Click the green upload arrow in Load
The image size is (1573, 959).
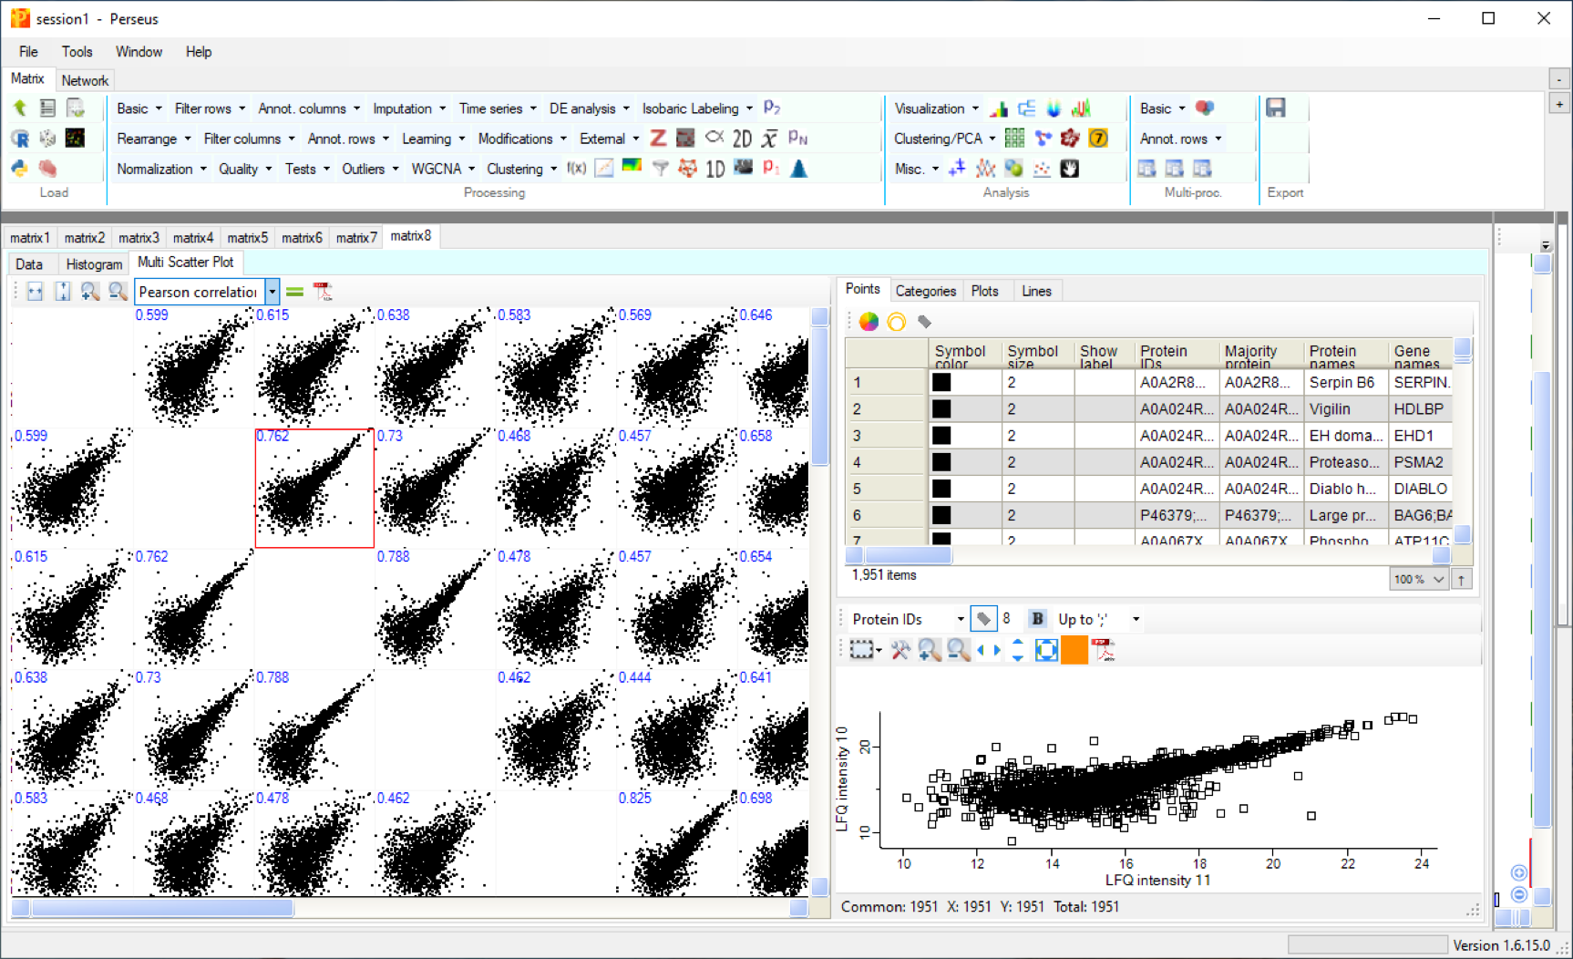(20, 108)
